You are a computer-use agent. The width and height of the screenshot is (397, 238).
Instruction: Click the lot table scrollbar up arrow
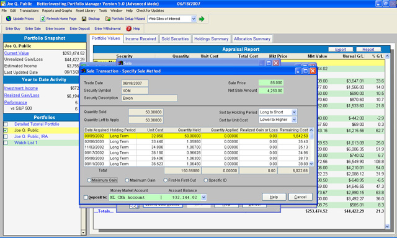coord(311,130)
